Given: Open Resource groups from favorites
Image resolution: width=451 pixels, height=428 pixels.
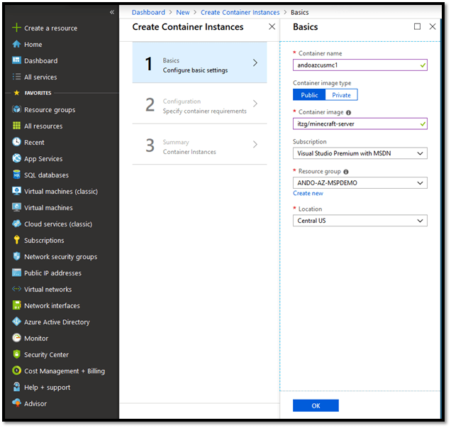Looking at the screenshot, I should pos(50,110).
